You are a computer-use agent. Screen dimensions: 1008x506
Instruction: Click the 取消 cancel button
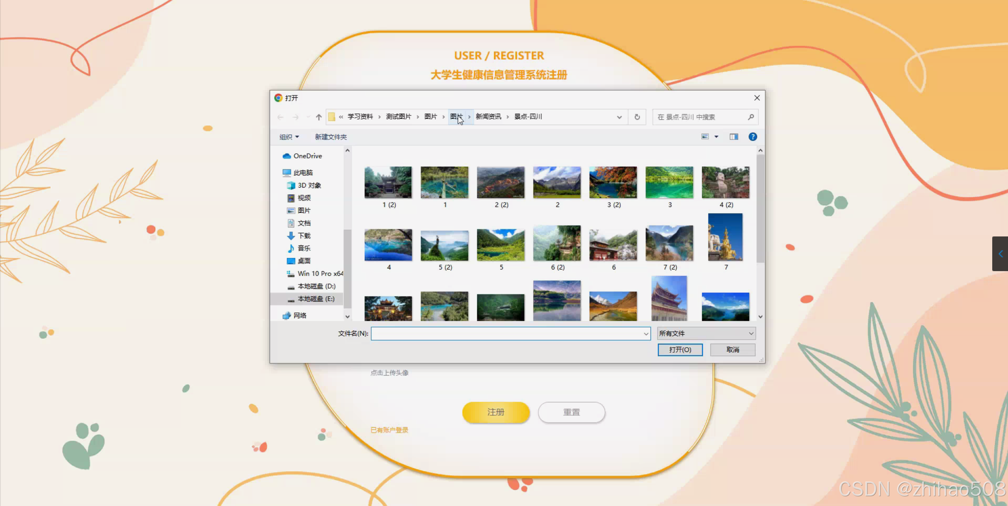[x=732, y=350]
